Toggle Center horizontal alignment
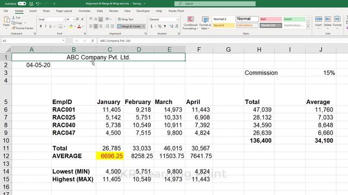 tap(96, 27)
